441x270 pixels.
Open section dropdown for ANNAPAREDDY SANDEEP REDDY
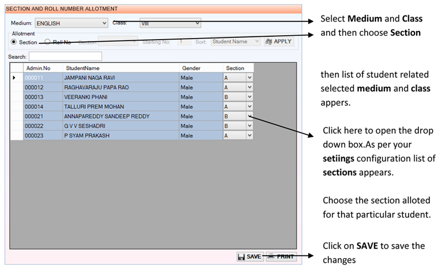tap(250, 116)
